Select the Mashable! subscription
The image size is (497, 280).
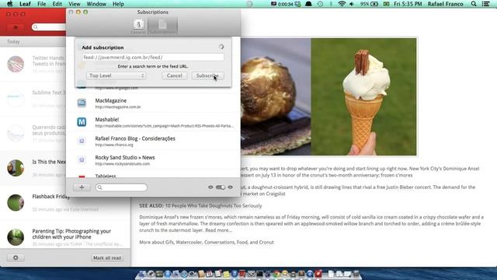[x=154, y=122]
